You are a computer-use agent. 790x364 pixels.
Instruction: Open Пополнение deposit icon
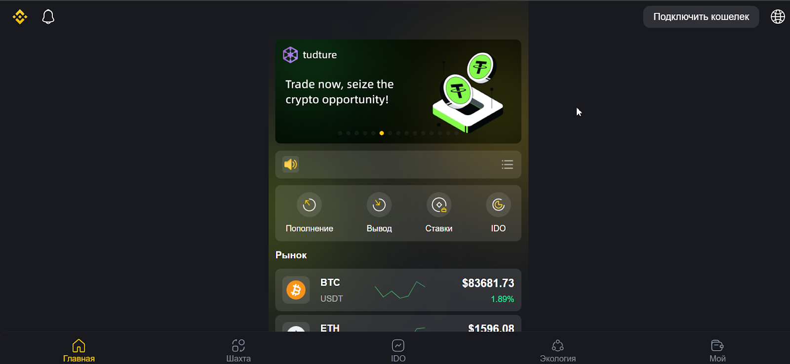click(x=309, y=204)
